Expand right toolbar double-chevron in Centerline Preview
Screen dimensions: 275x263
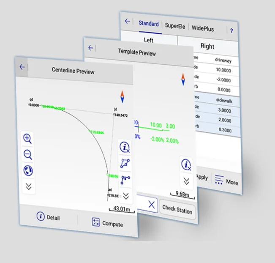click(x=126, y=196)
